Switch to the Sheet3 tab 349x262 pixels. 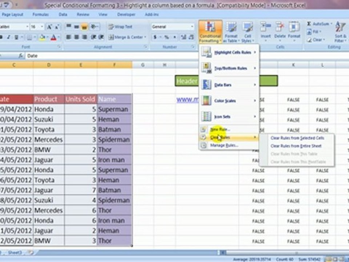point(15,253)
